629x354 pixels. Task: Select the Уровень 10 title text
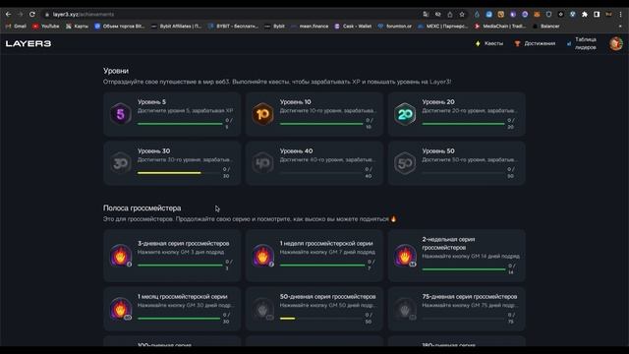tap(295, 102)
